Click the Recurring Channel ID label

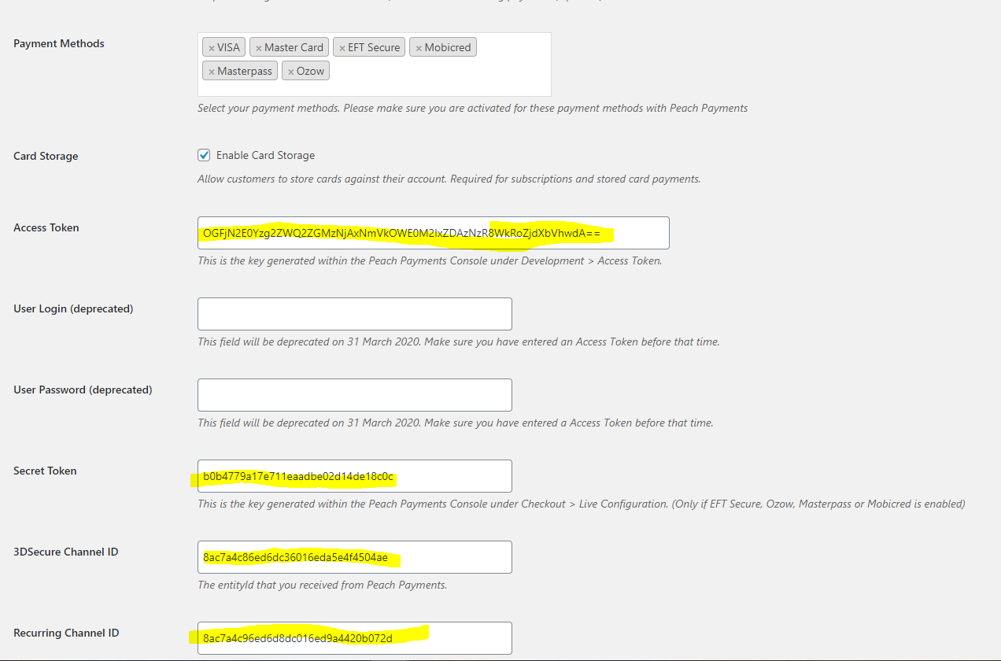tap(66, 633)
